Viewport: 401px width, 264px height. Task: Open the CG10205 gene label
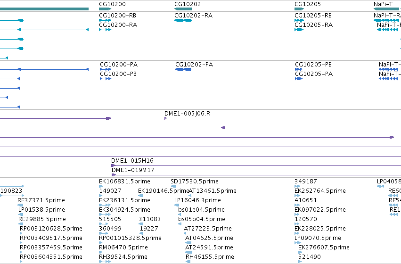(x=308, y=4)
